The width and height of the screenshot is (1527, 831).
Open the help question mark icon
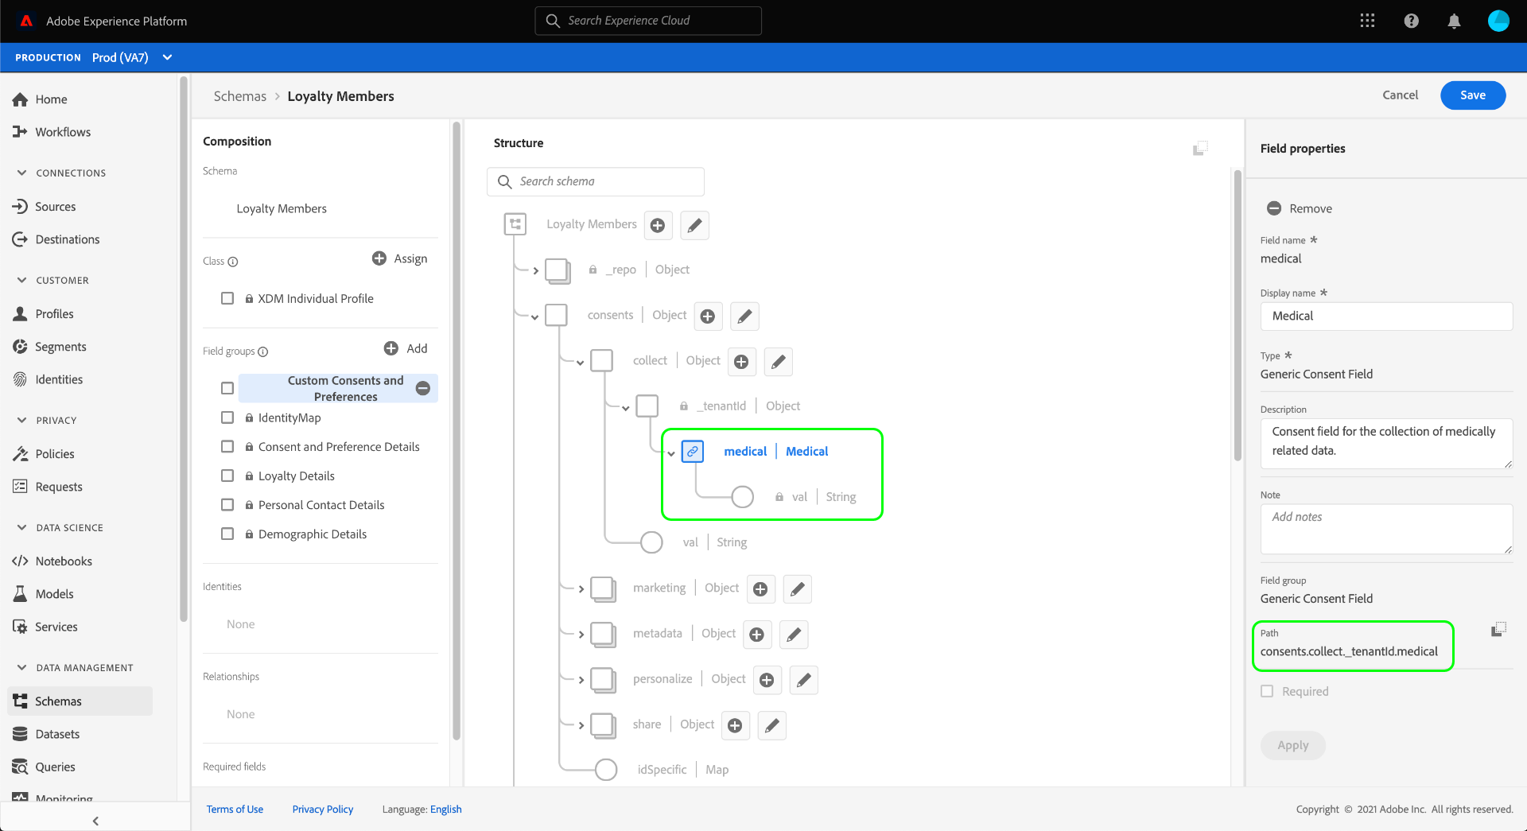tap(1411, 21)
